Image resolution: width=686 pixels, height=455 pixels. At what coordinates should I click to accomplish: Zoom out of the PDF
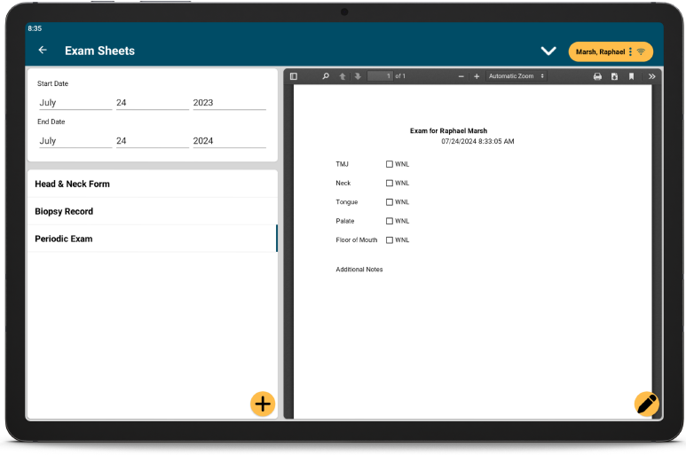point(461,76)
